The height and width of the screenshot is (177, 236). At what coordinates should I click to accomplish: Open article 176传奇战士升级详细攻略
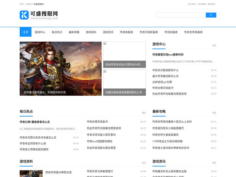click(x=167, y=141)
